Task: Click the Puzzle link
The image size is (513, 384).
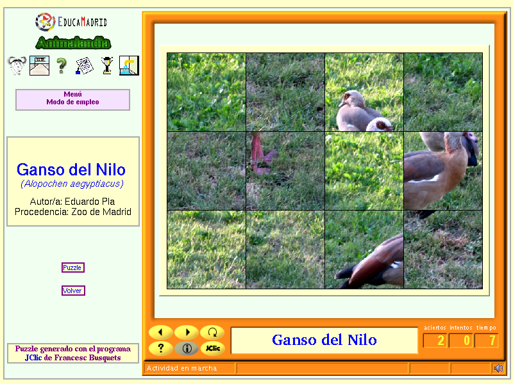Action: point(73,268)
